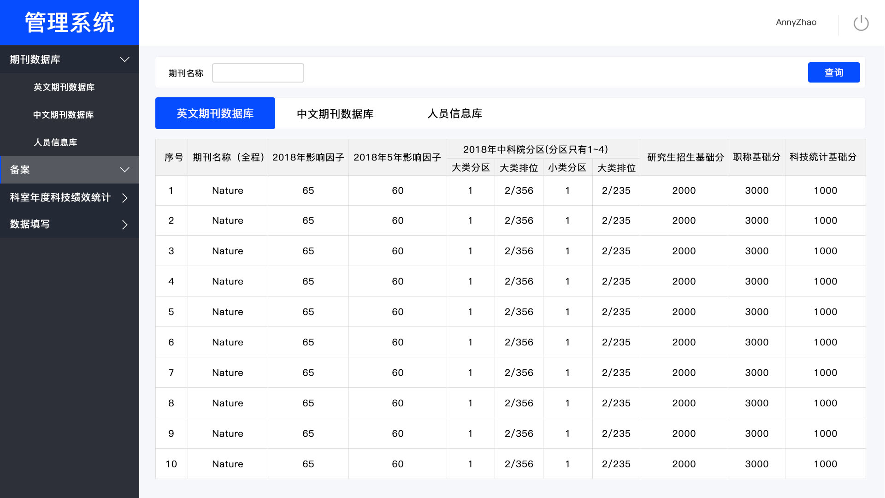Expand the 数据填写 menu arrow
This screenshot has height=498, width=885.
point(124,225)
